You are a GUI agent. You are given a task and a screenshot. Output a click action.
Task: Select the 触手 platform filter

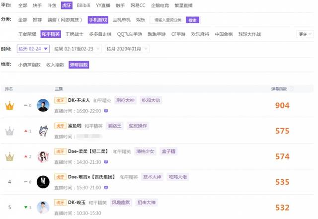tap(120, 5)
